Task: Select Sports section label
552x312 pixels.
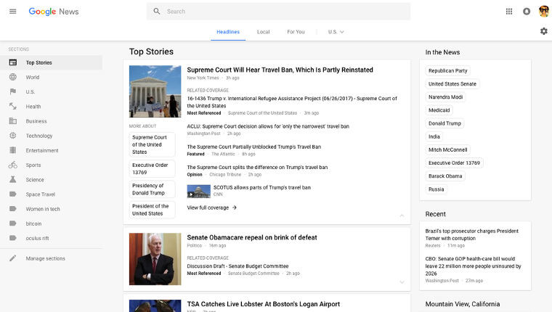Action: 33,165
